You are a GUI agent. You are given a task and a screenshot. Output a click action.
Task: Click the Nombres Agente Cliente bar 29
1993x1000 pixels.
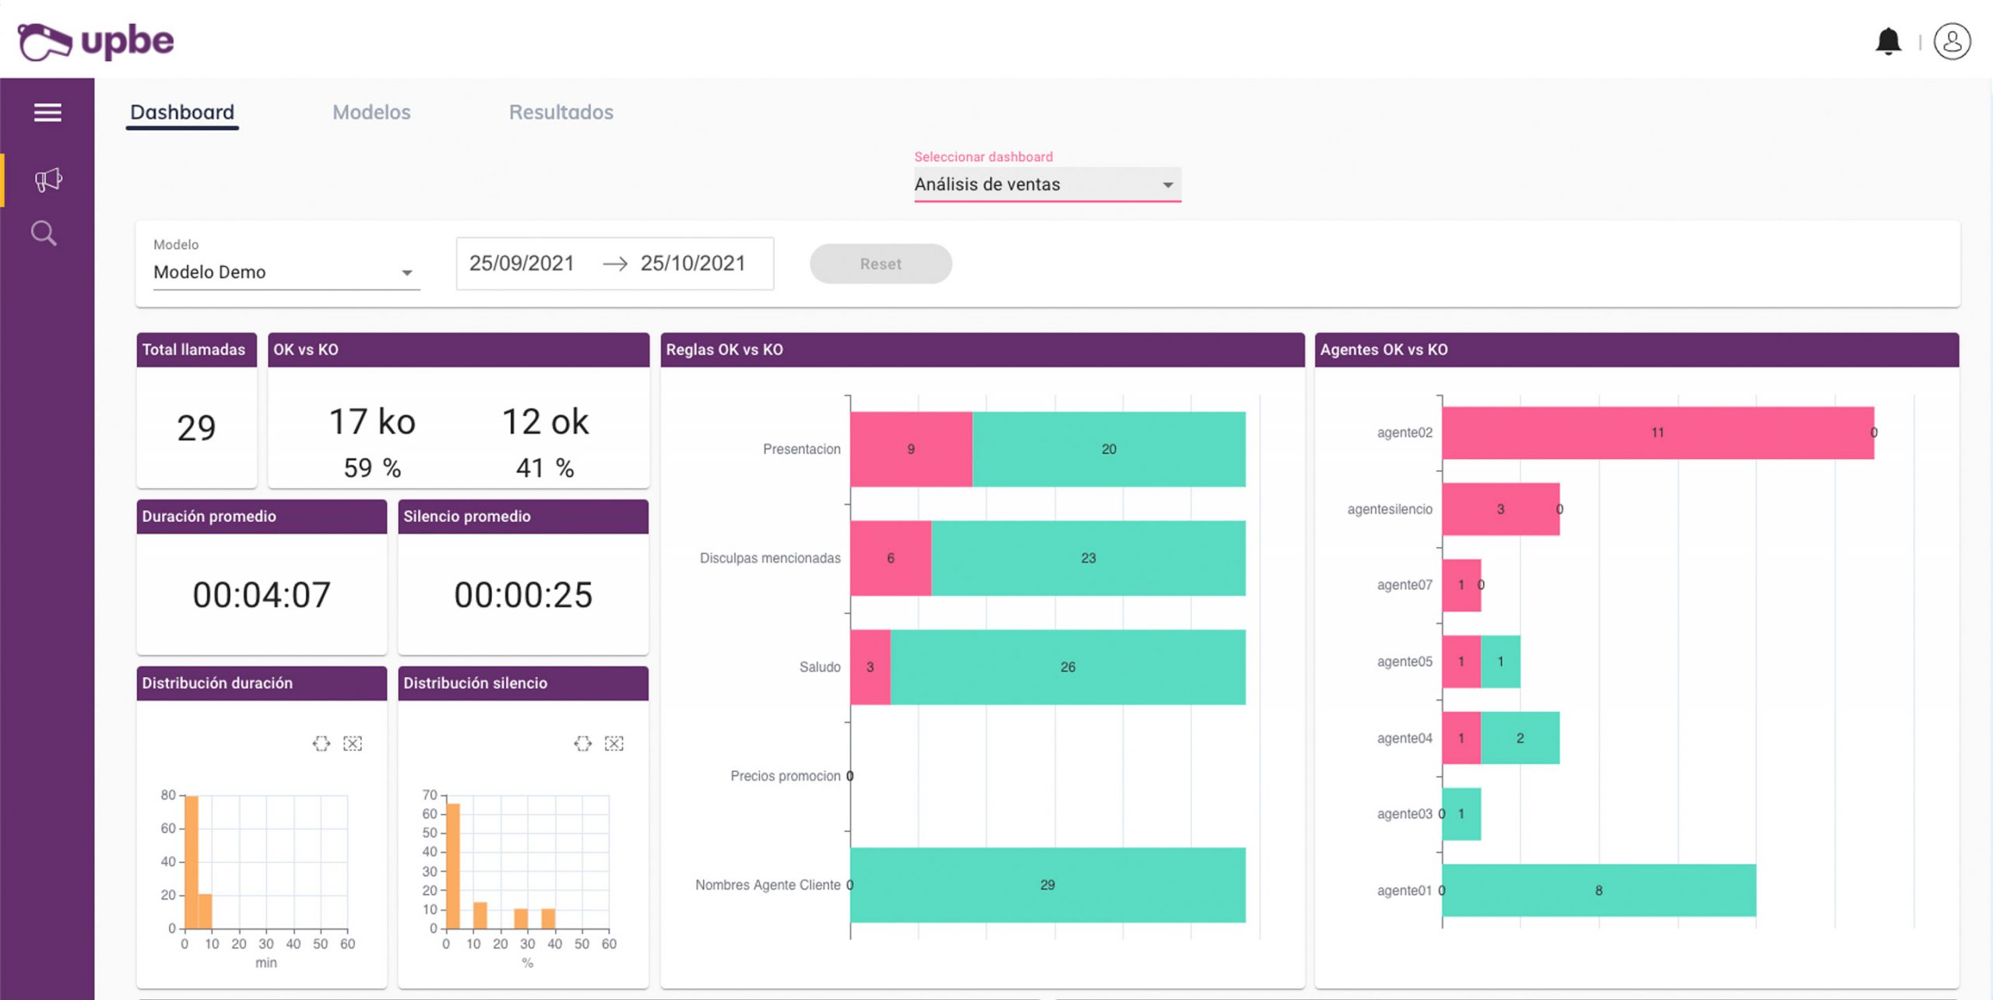[1048, 885]
